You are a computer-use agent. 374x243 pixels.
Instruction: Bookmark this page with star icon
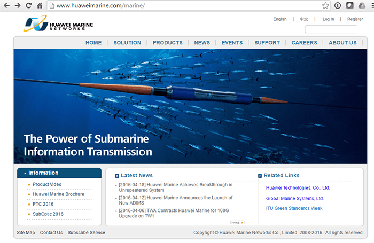[x=325, y=6]
